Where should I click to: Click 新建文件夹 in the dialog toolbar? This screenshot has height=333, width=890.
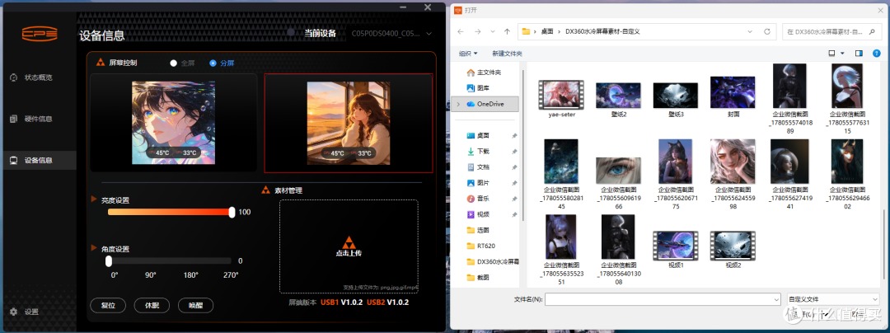tap(507, 54)
